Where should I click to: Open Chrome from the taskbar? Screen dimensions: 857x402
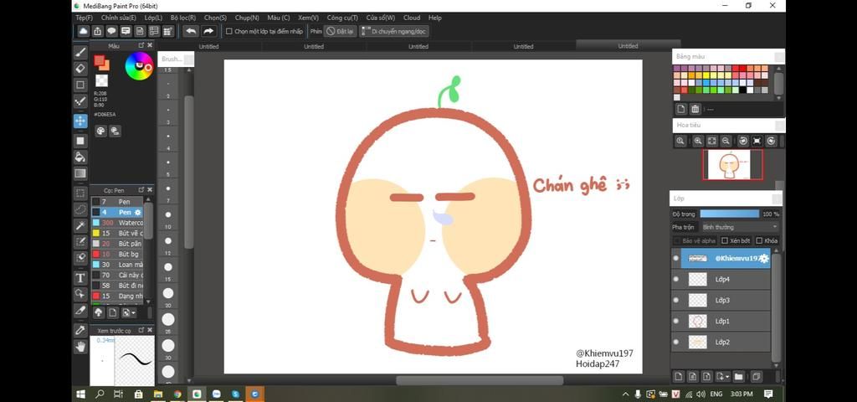coord(177,394)
